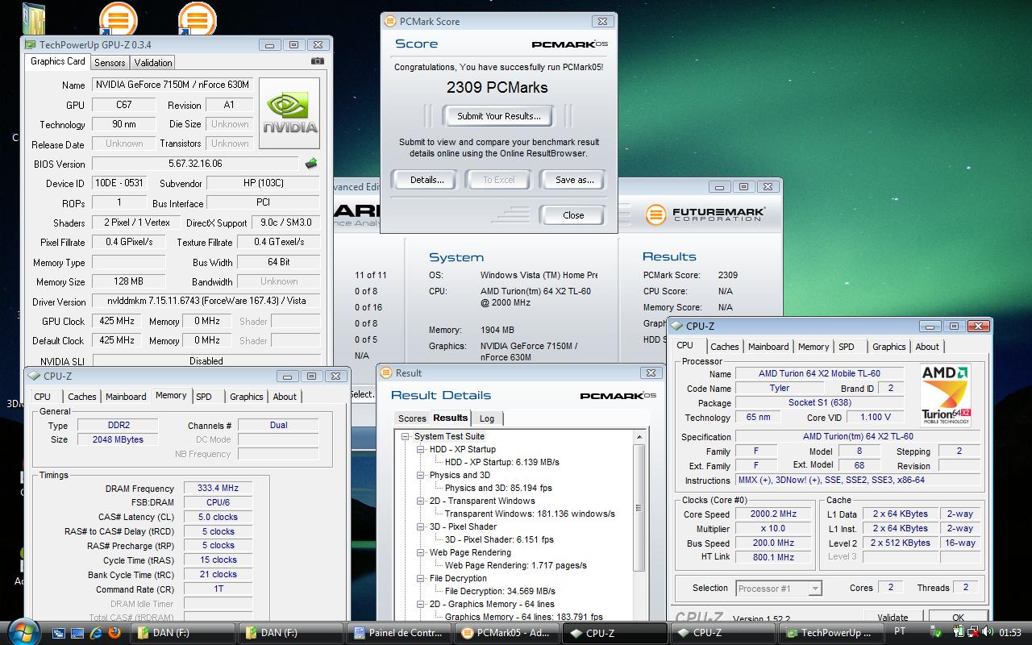Collapse the 2D - Transparent Windows node
The image size is (1032, 645).
point(421,501)
